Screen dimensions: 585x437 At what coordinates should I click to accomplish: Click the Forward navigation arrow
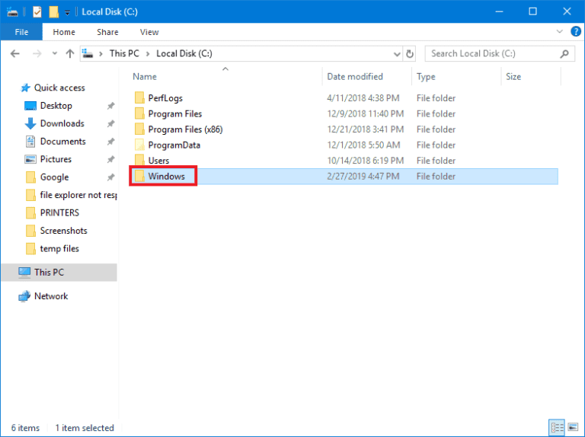37,54
